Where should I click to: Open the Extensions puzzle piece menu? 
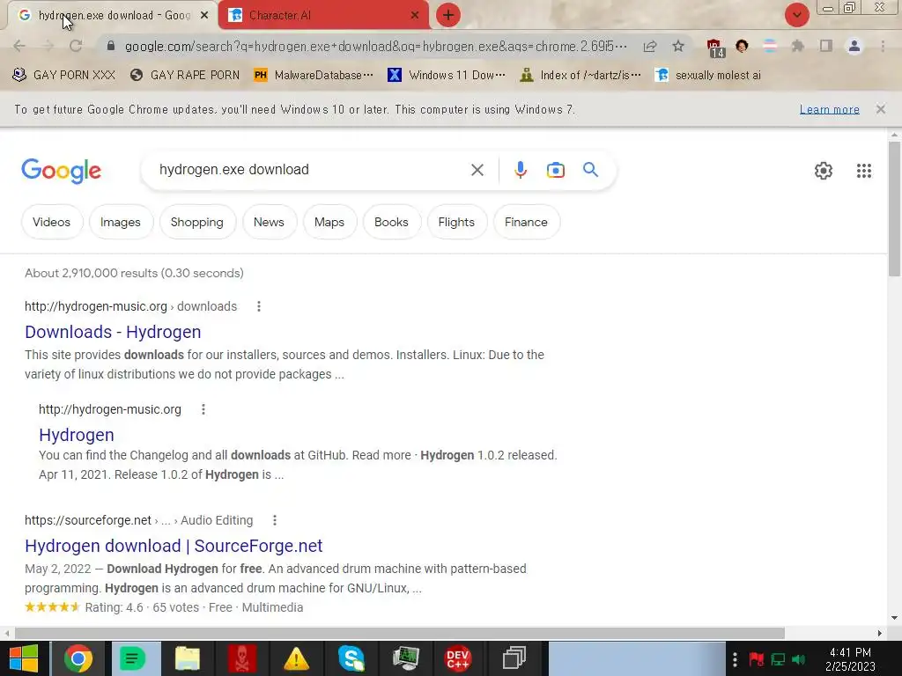(x=797, y=46)
